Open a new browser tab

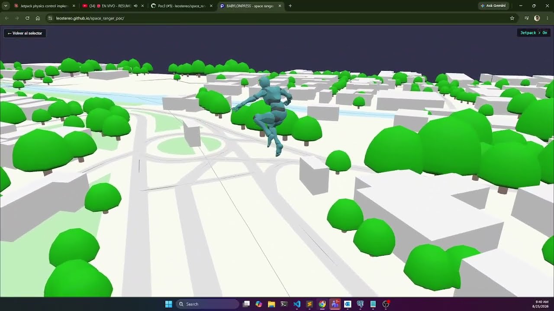(x=290, y=6)
